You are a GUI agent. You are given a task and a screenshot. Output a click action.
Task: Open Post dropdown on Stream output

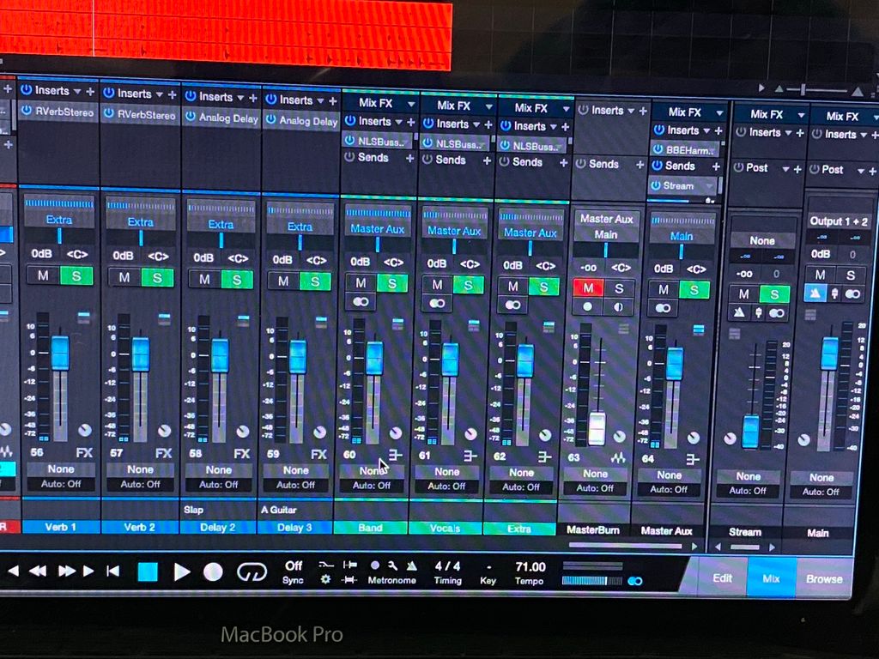pos(785,169)
